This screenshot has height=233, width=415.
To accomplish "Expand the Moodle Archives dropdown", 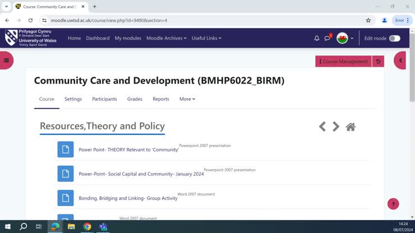I will (x=167, y=38).
